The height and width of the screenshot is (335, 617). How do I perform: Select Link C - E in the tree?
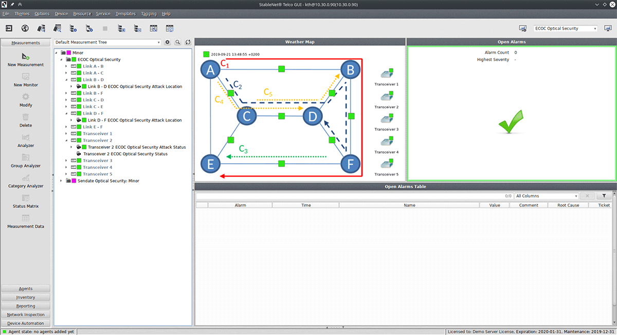(x=93, y=107)
